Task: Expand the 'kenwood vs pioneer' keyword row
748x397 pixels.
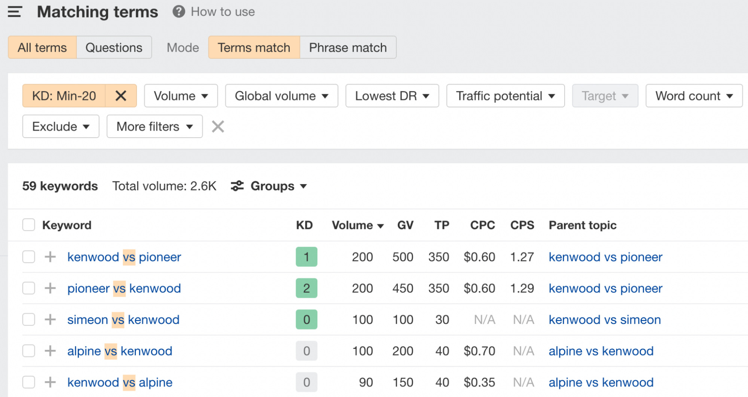Action: click(x=49, y=257)
